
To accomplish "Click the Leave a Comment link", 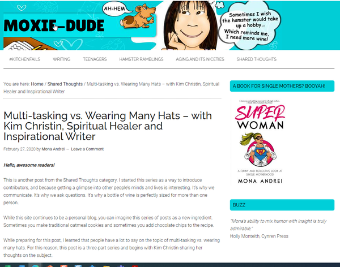I will point(87,149).
